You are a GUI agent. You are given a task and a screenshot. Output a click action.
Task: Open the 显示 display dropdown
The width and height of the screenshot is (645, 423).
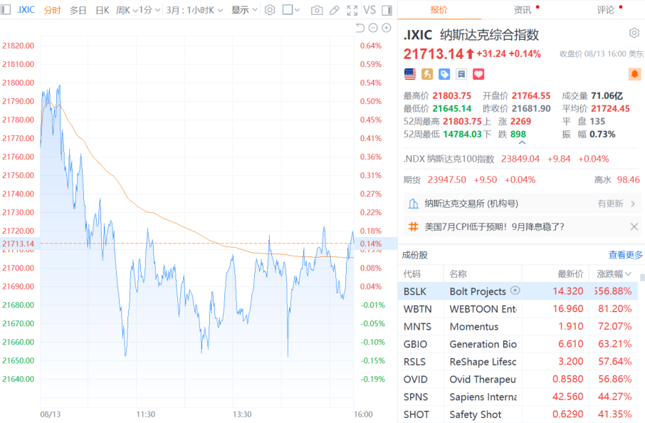[x=244, y=10]
